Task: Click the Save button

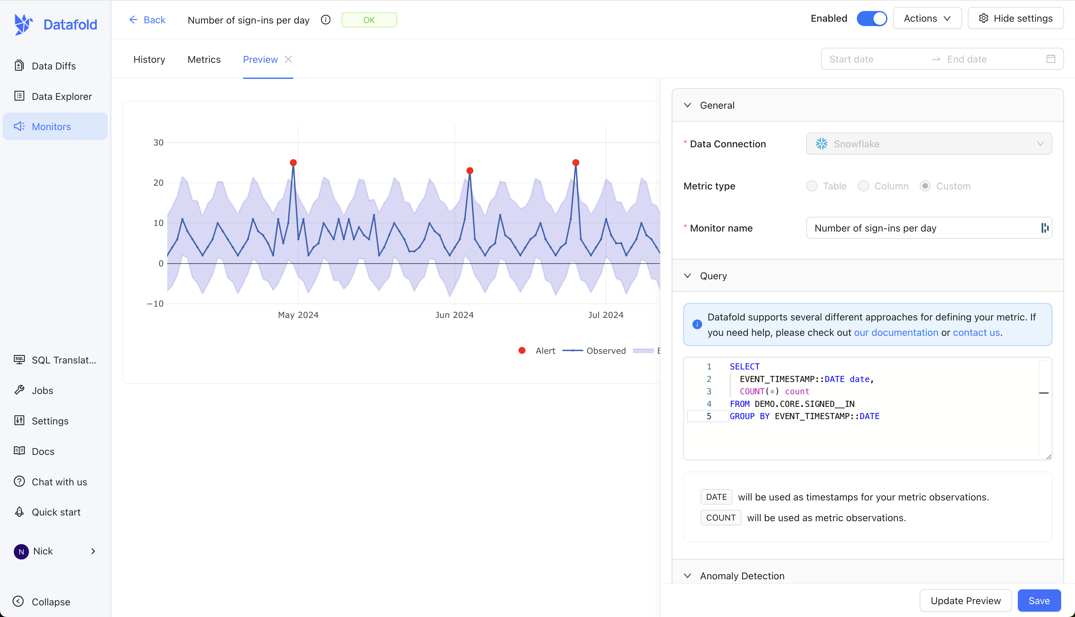Action: [x=1039, y=600]
